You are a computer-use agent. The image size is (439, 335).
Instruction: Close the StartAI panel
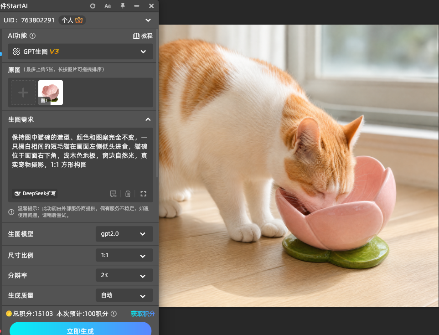[x=151, y=6]
